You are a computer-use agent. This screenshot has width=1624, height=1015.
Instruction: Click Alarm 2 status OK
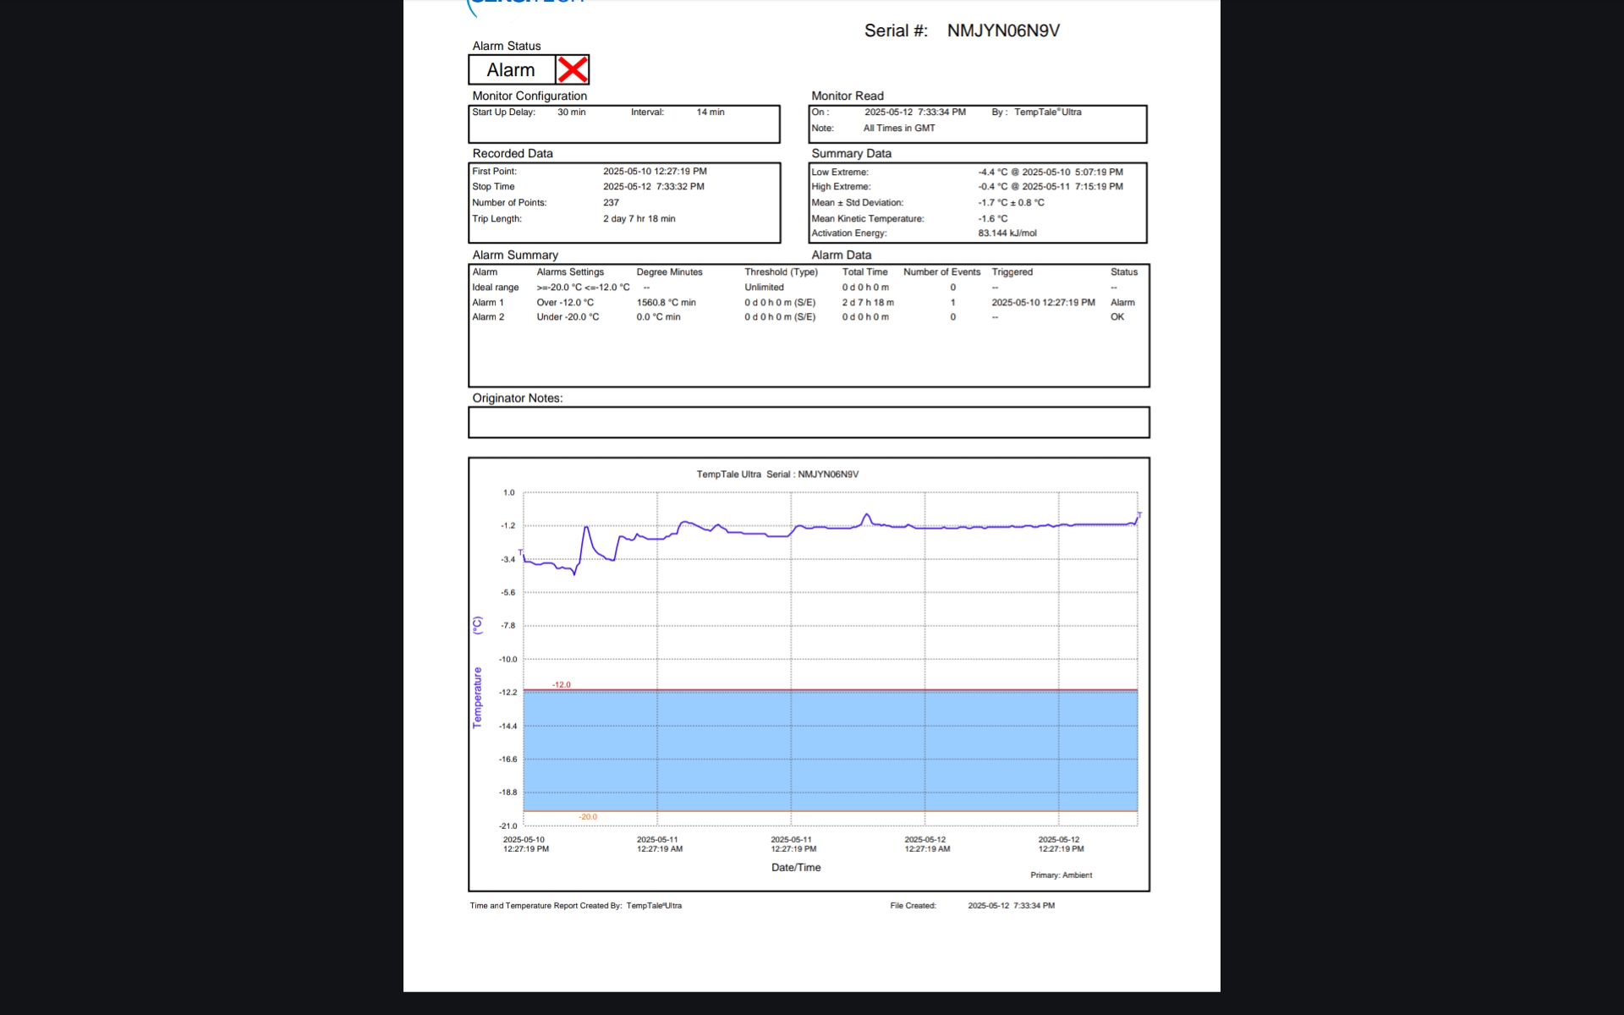(x=1116, y=317)
